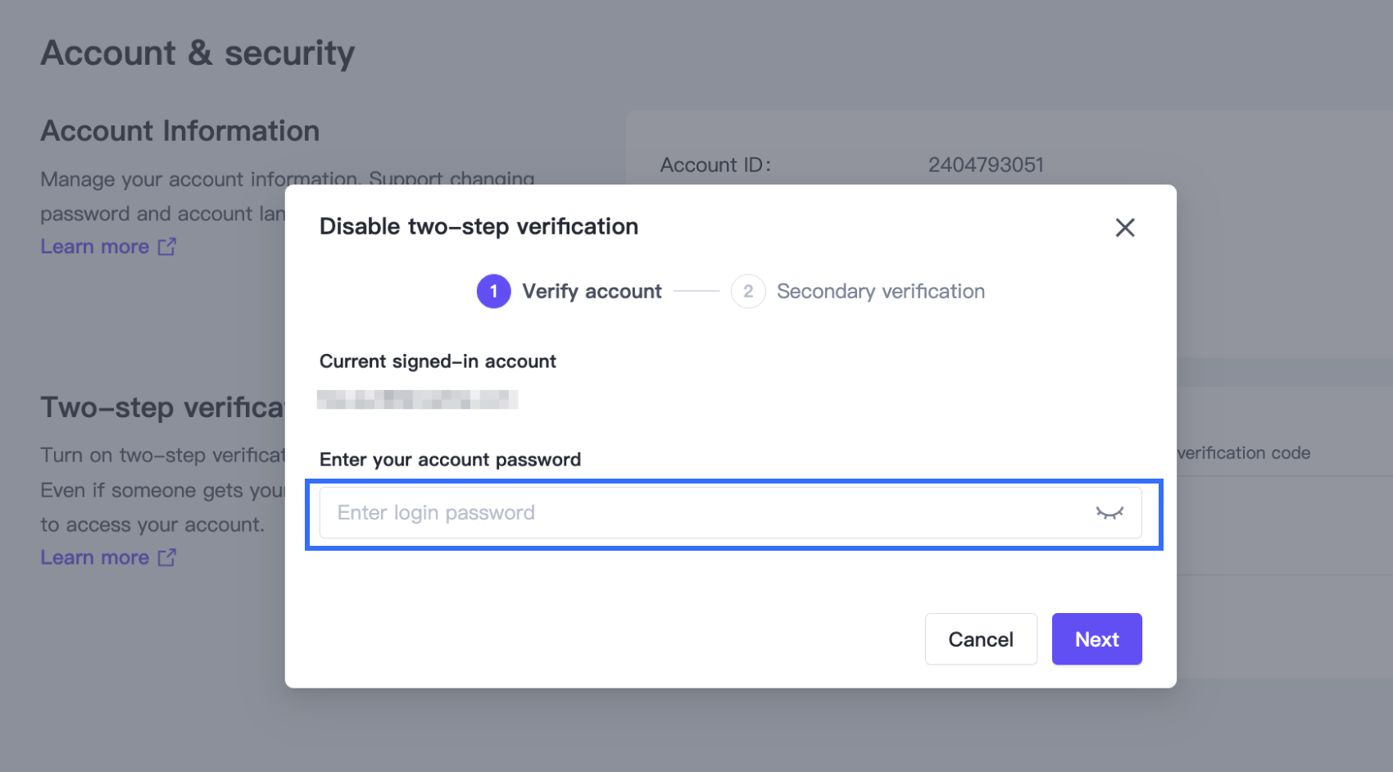The image size is (1393, 772).
Task: Click external link icon under Two-step verification
Action: pyautogui.click(x=167, y=558)
